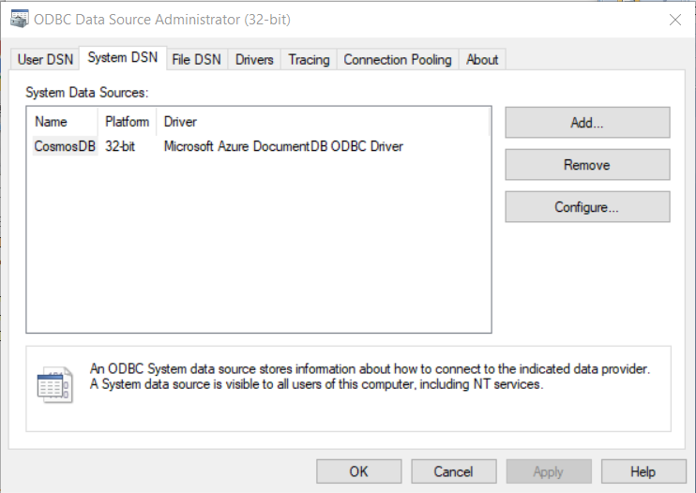
Task: Click the data source info icon
Action: click(54, 384)
